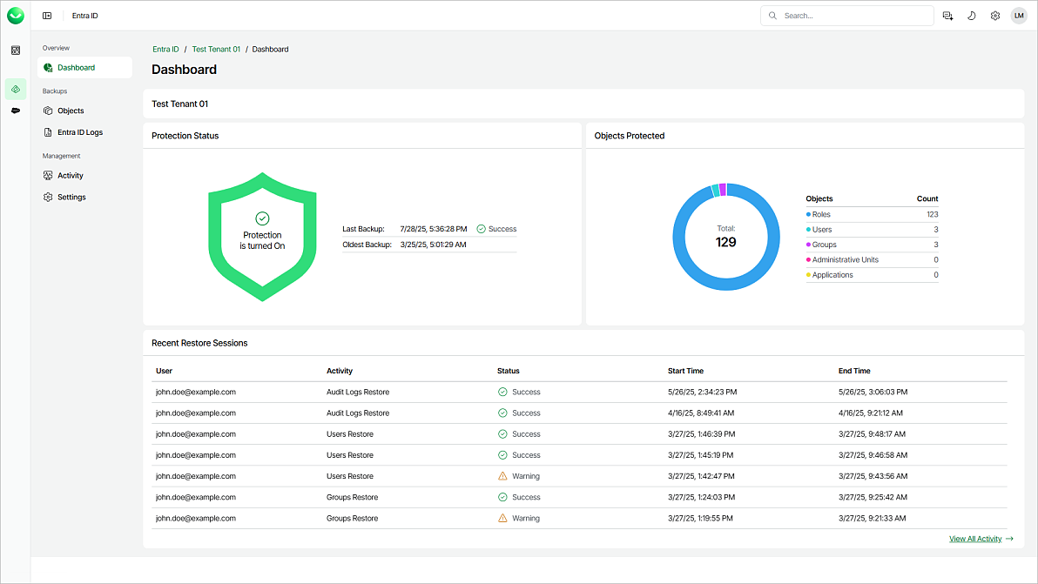
Task: Follow the View All Activity link
Action: 975,539
